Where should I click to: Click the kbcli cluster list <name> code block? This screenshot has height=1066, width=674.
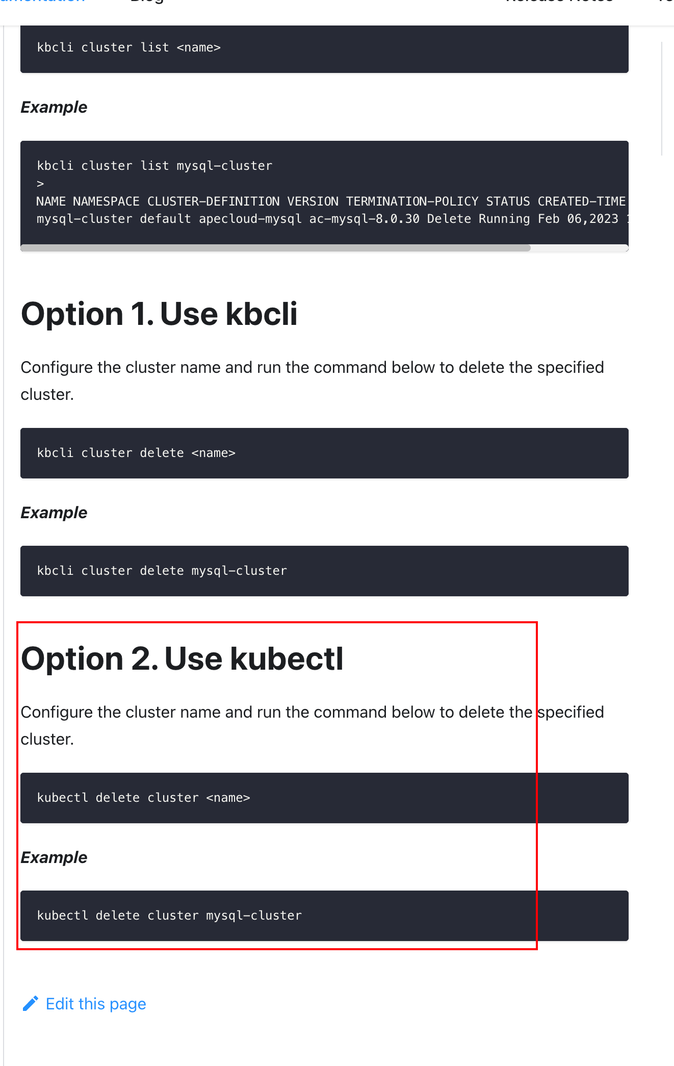pos(324,47)
